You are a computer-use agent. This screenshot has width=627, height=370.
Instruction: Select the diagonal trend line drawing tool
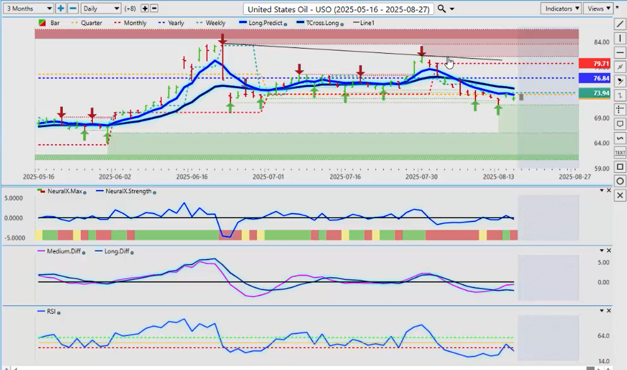pos(620,24)
